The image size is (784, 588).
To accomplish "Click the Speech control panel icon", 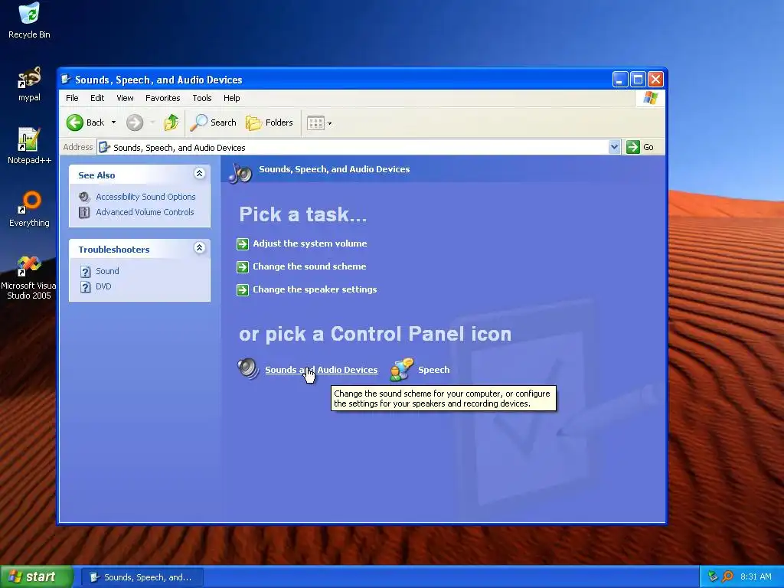I will click(x=401, y=369).
